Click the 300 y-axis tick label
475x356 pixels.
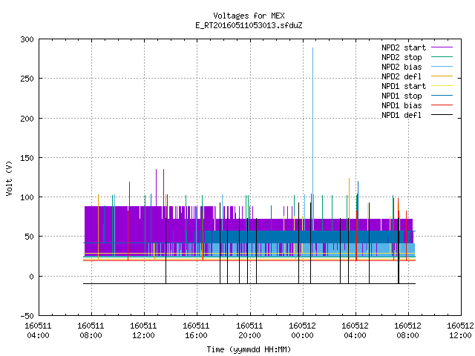pyautogui.click(x=27, y=39)
